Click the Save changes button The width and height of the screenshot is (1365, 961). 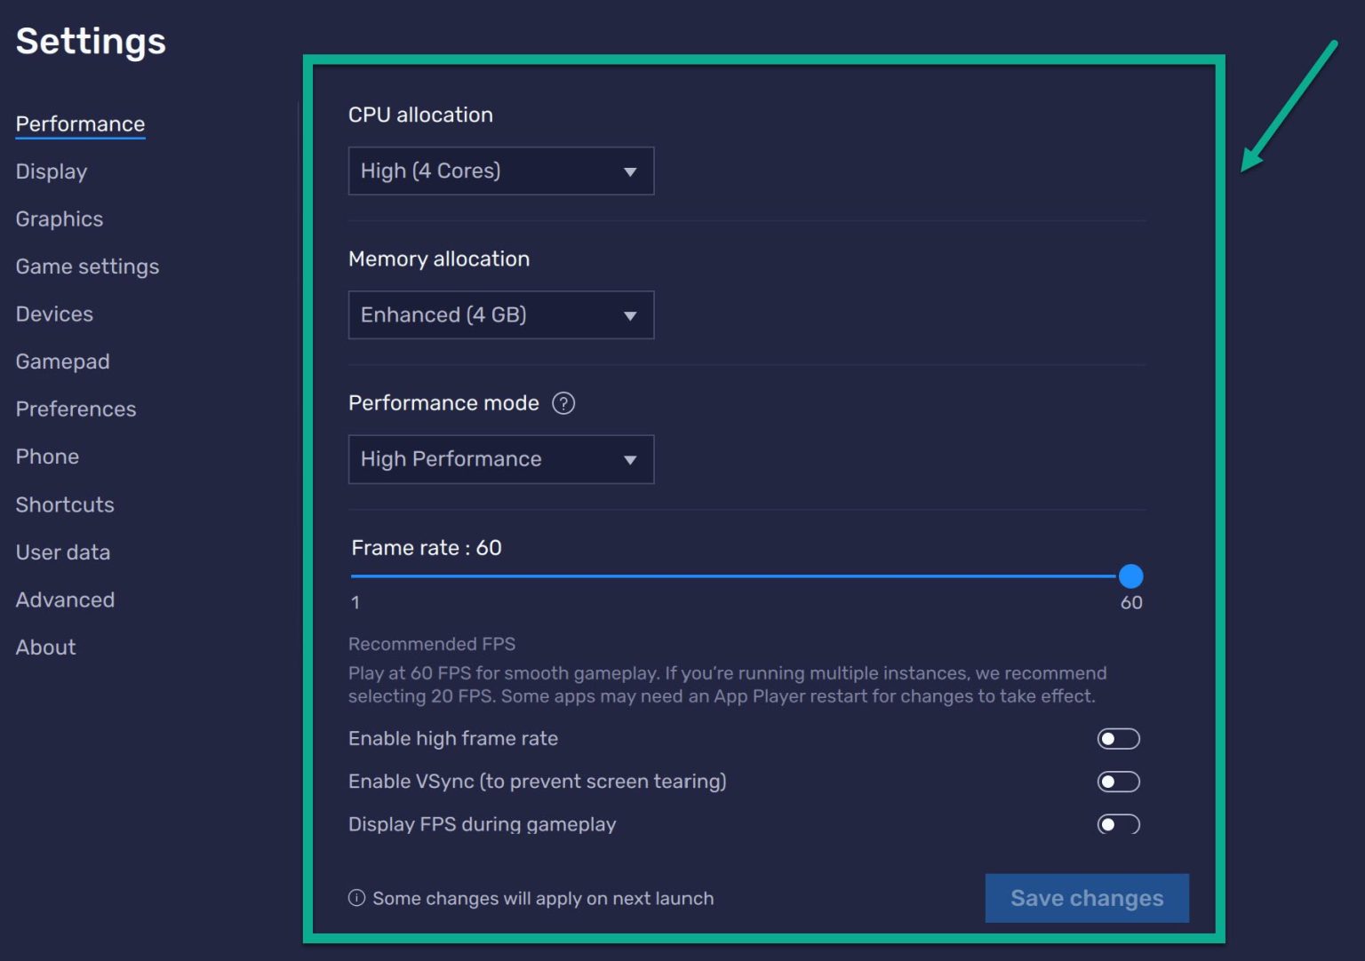point(1086,898)
